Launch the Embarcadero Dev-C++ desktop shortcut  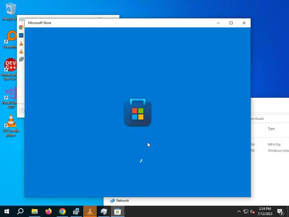click(x=9, y=70)
